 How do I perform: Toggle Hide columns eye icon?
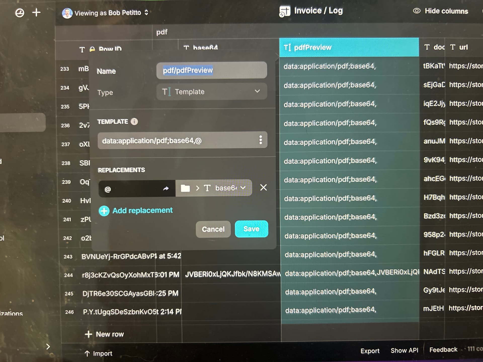(417, 11)
